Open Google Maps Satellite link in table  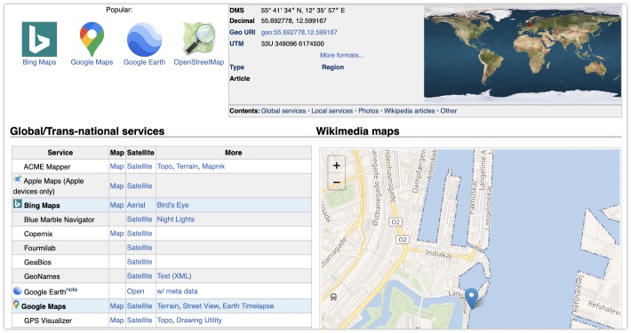pyautogui.click(x=140, y=305)
